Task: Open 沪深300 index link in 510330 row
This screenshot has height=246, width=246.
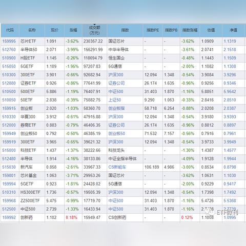Action: point(116,117)
